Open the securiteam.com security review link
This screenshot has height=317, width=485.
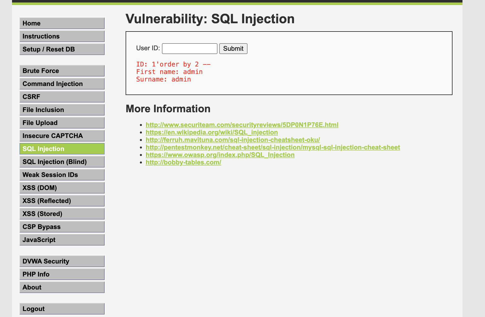pos(242,125)
